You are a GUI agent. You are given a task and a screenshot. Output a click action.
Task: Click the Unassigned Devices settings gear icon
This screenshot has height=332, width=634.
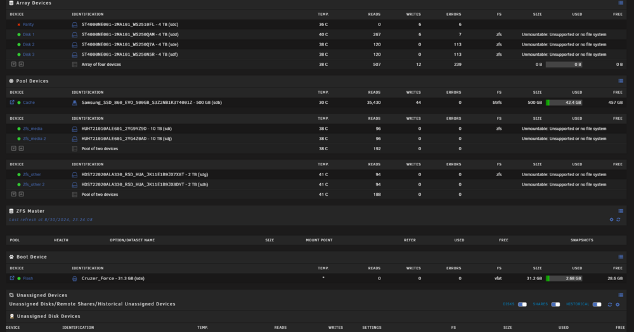click(618, 305)
